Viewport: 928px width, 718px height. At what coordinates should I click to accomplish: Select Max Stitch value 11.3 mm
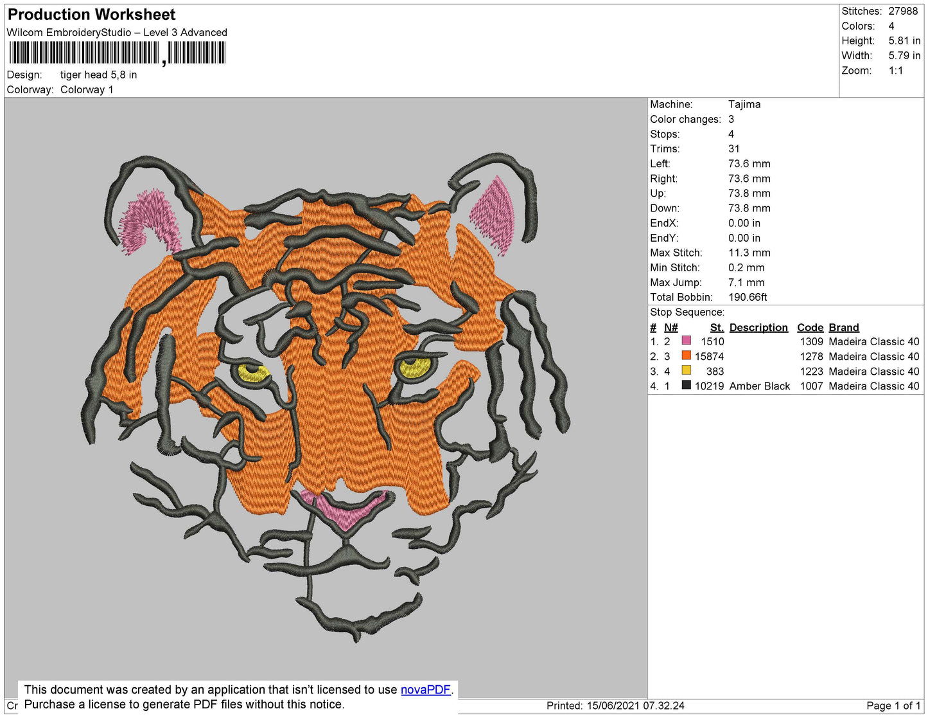(749, 253)
